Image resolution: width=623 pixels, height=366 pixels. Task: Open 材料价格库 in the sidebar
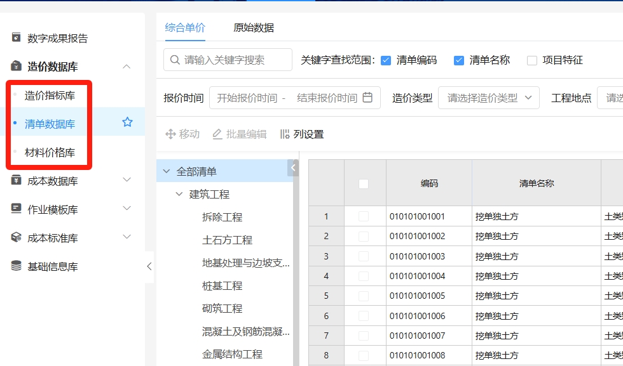(x=50, y=152)
